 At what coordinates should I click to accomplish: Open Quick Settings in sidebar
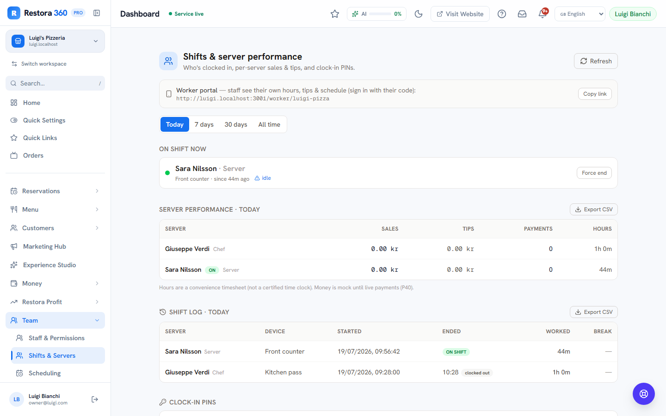click(55, 120)
